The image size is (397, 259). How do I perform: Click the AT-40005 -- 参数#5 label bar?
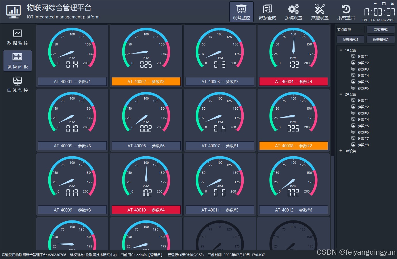tap(72, 146)
